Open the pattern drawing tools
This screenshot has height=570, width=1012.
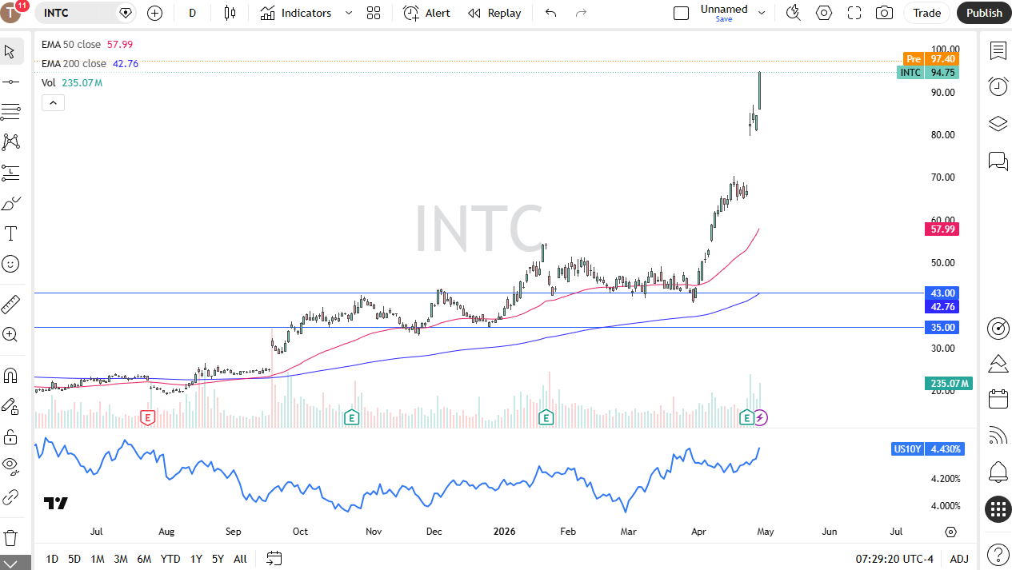[10, 142]
